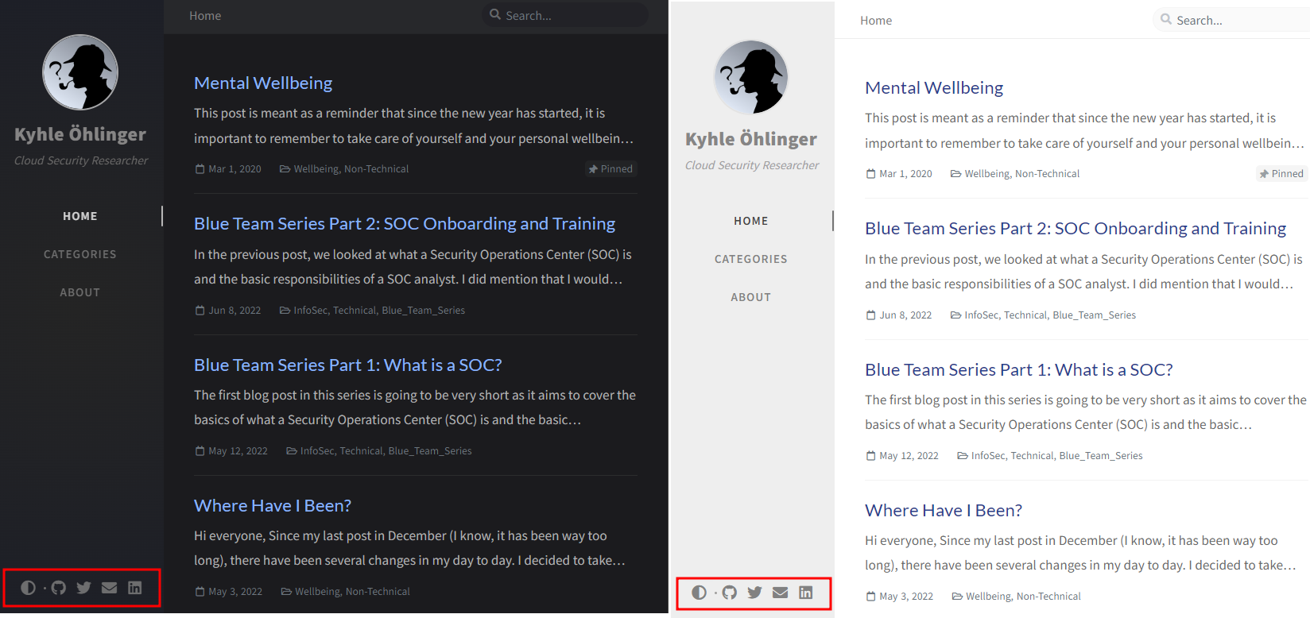This screenshot has height=618, width=1310.
Task: Open GitHub icon in the dark sidebar
Action: click(x=59, y=588)
